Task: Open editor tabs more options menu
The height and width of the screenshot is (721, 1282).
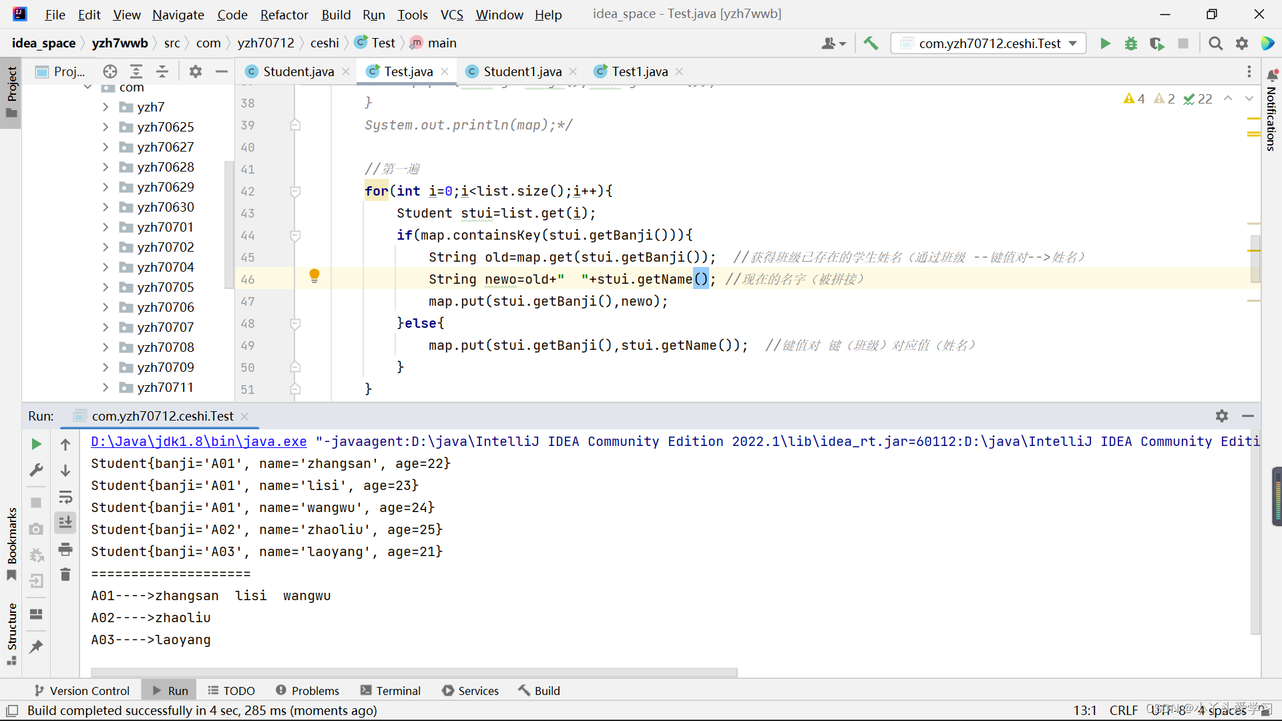Action: click(x=1249, y=71)
